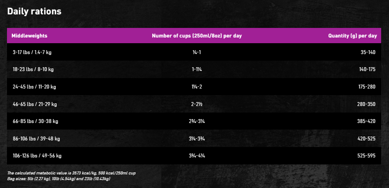Select the Middleweights column header
This screenshot has height=188, width=389.
[29, 36]
